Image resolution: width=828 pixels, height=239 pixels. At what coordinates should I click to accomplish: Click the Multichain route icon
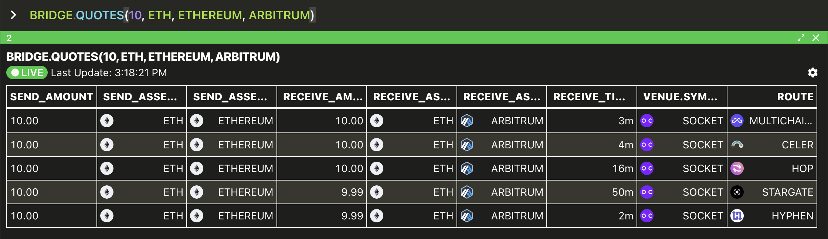pos(737,121)
